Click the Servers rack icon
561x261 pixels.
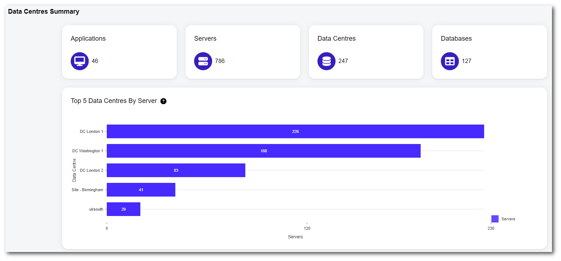coord(203,61)
